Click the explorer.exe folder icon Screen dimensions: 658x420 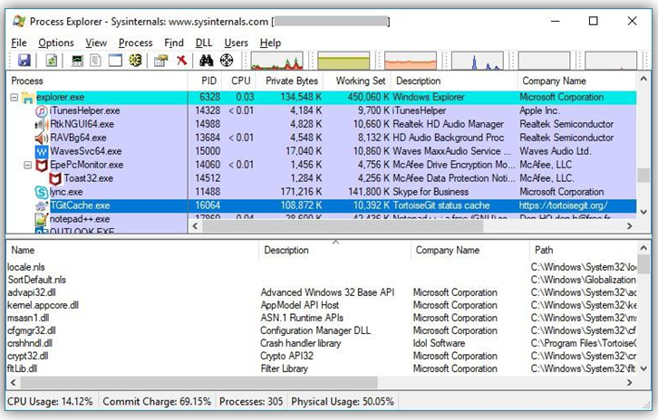coord(28,98)
